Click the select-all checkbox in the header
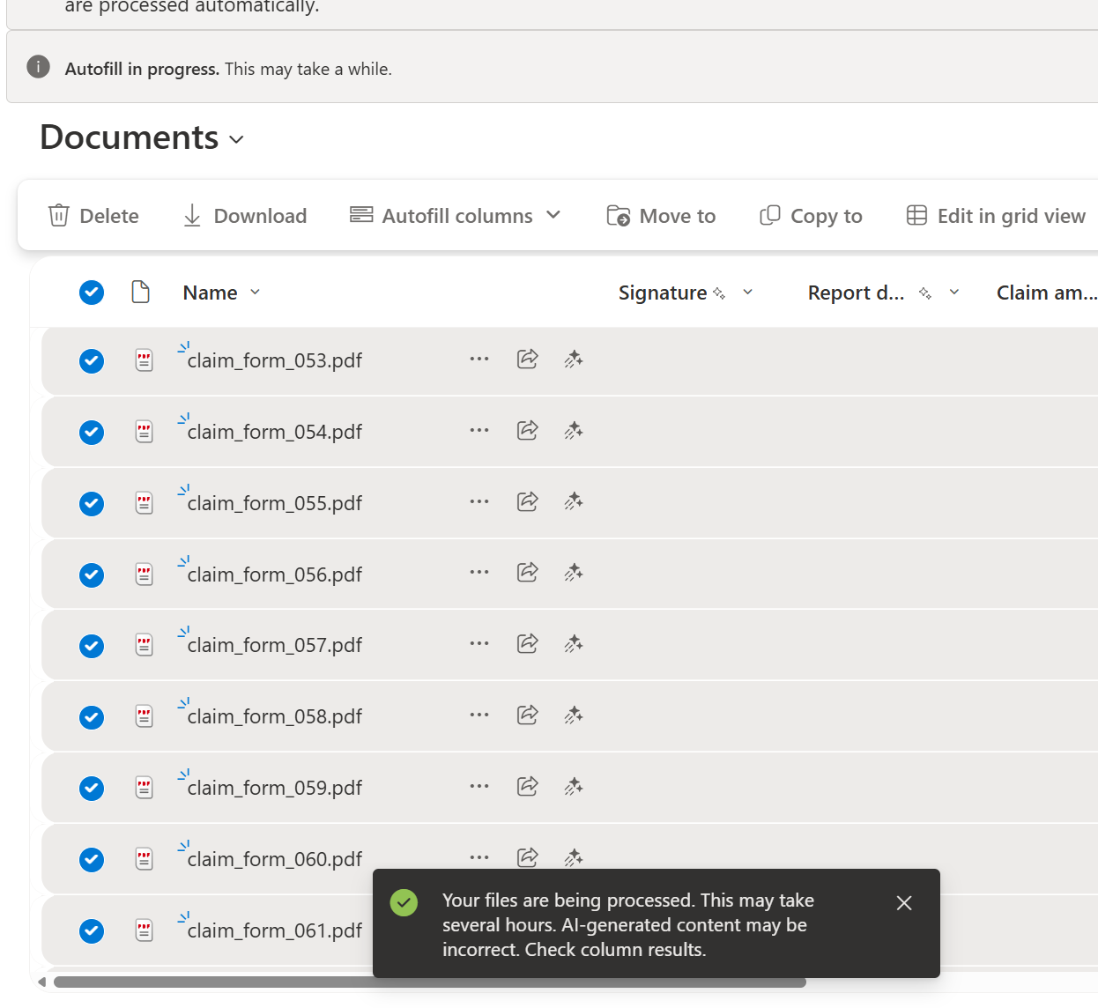The height and width of the screenshot is (1008, 1098). [92, 292]
